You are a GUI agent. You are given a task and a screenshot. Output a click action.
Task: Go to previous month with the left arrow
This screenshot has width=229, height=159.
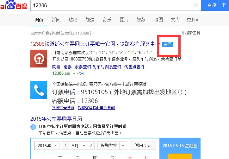tap(65, 146)
